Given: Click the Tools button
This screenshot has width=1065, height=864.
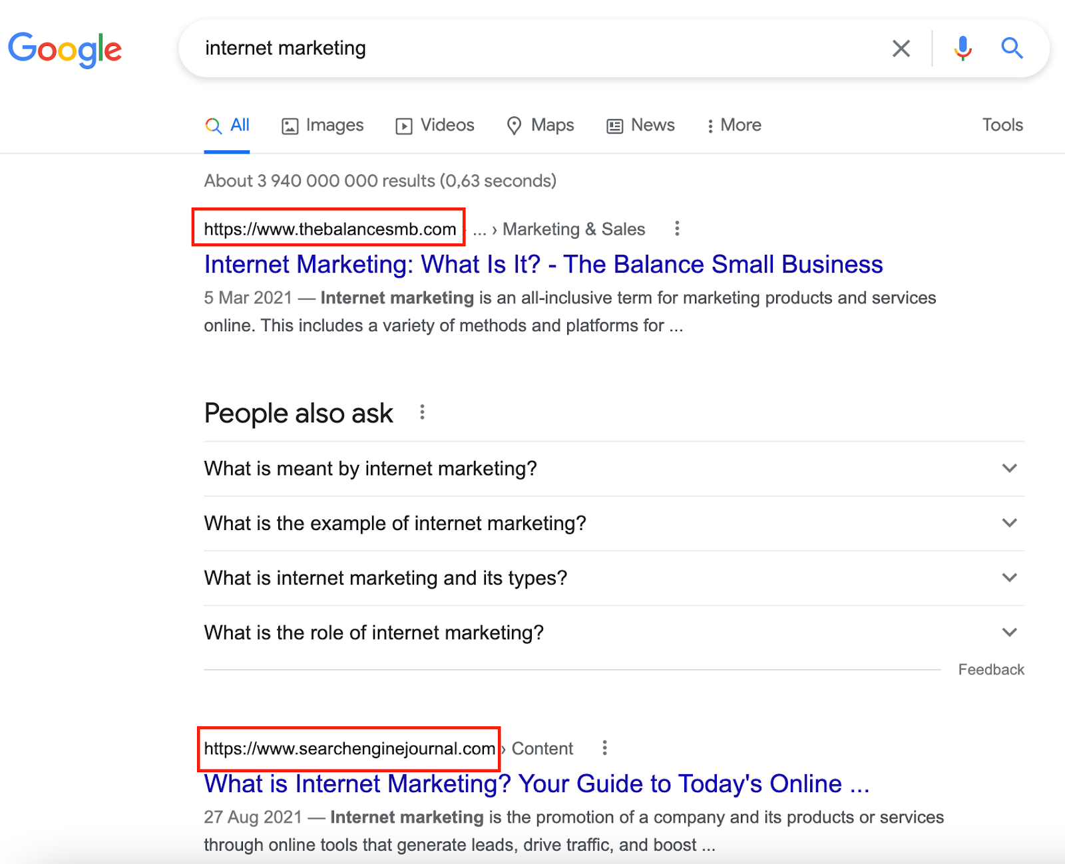Looking at the screenshot, I should (x=1002, y=125).
